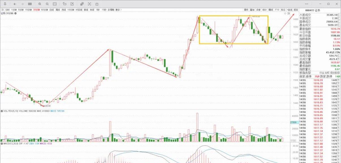The height and width of the screenshot is (163, 341).
Task: Switch to the 周线 weekly chart tab
Action: (58, 10)
